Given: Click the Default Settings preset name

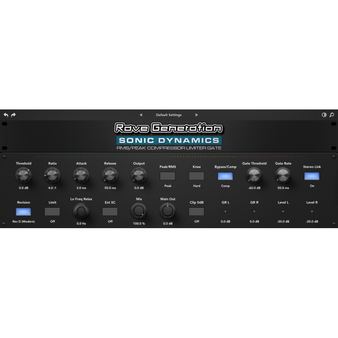Looking at the screenshot, I should tap(169, 114).
